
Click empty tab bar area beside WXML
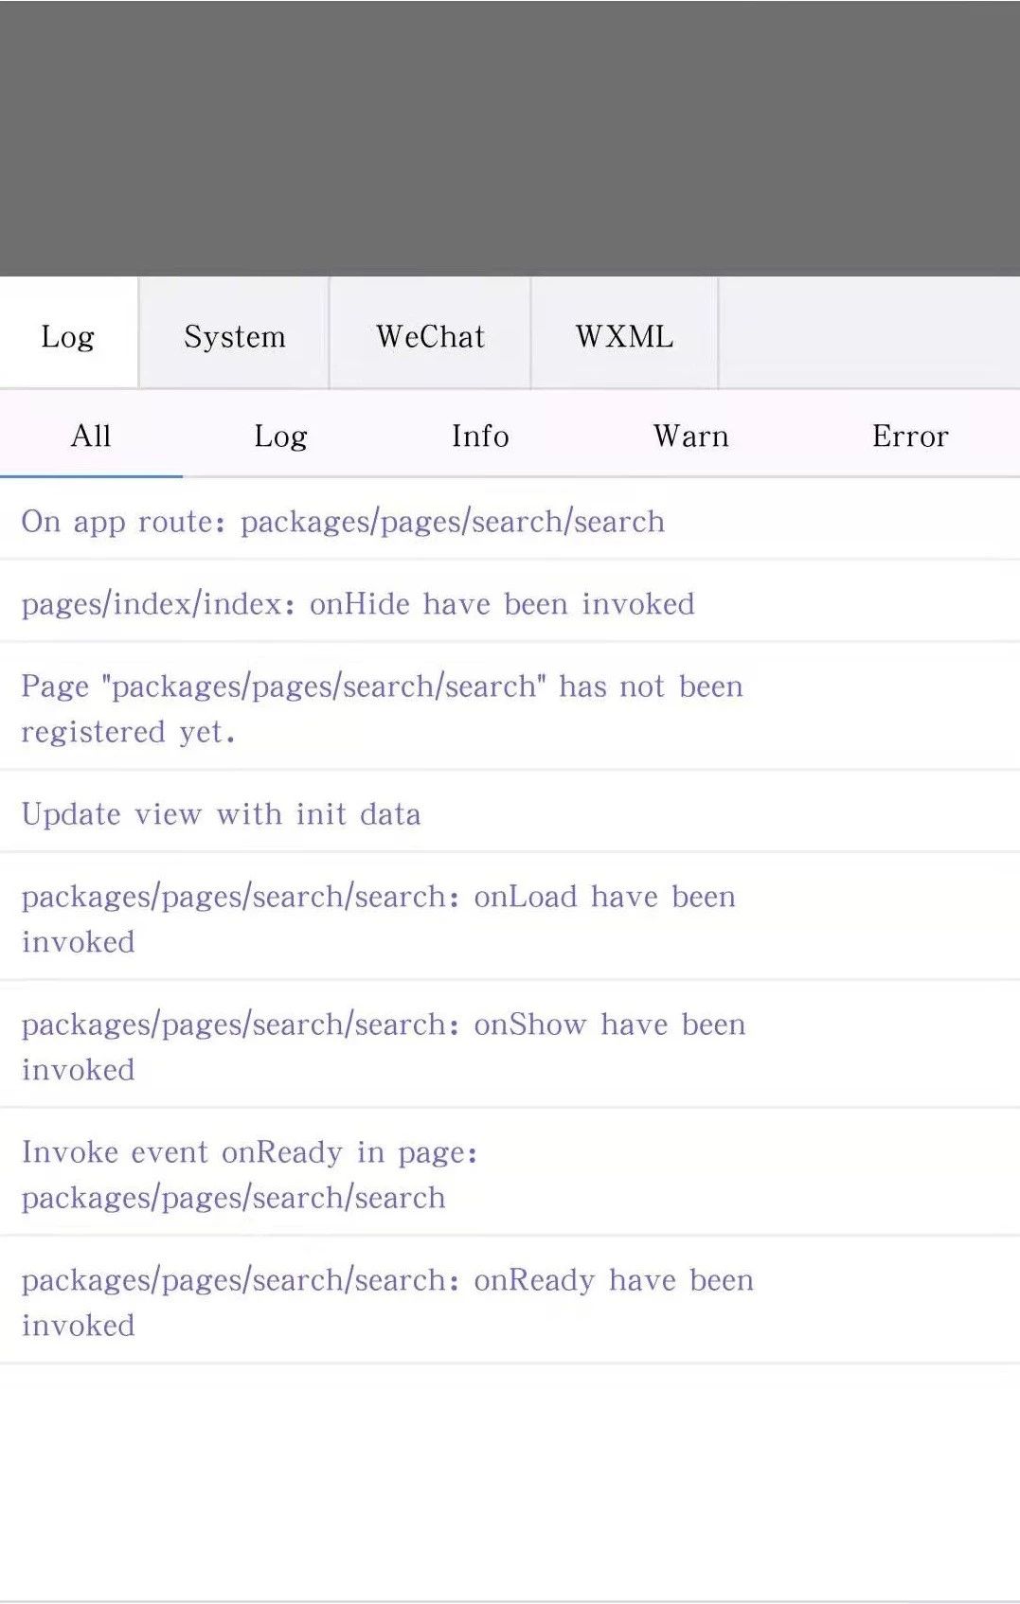coord(869,333)
